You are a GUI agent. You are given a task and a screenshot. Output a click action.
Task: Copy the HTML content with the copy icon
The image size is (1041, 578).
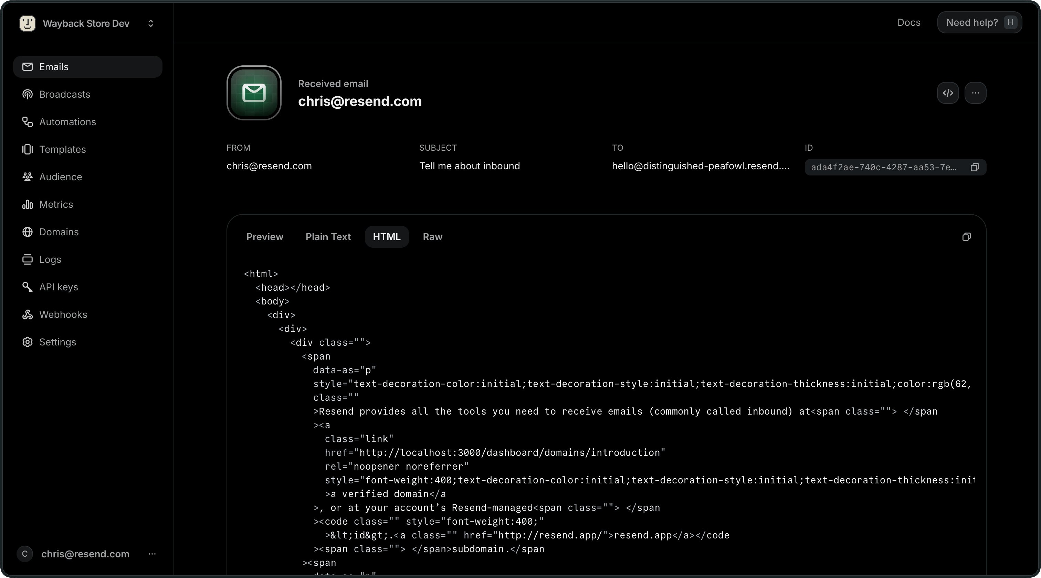(966, 237)
